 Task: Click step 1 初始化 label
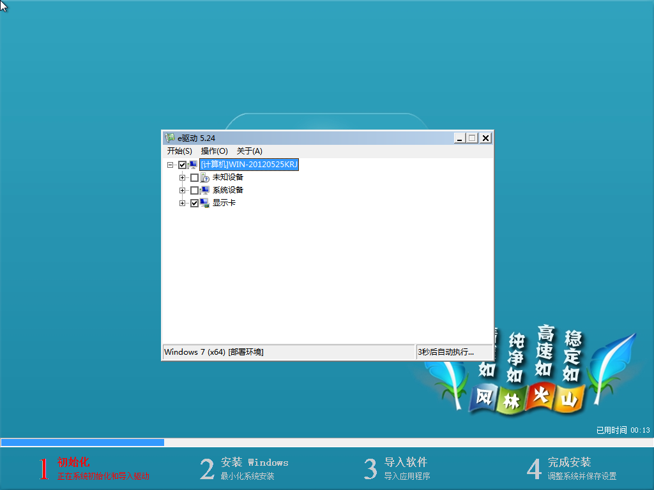tap(73, 462)
